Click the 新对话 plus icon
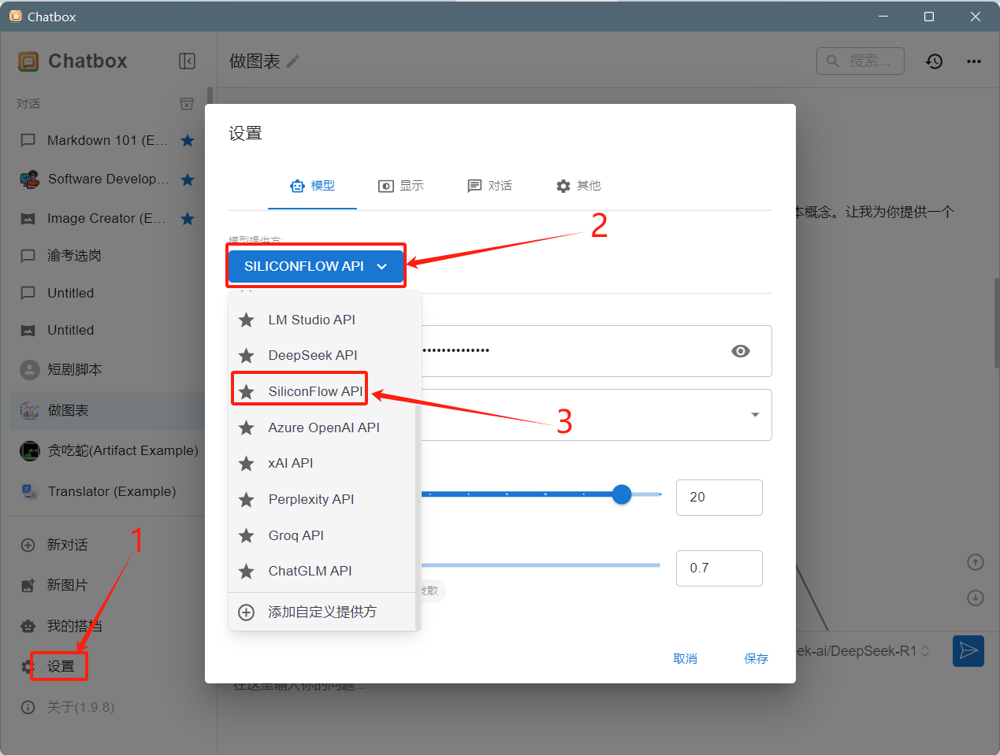The image size is (1000, 755). tap(28, 545)
